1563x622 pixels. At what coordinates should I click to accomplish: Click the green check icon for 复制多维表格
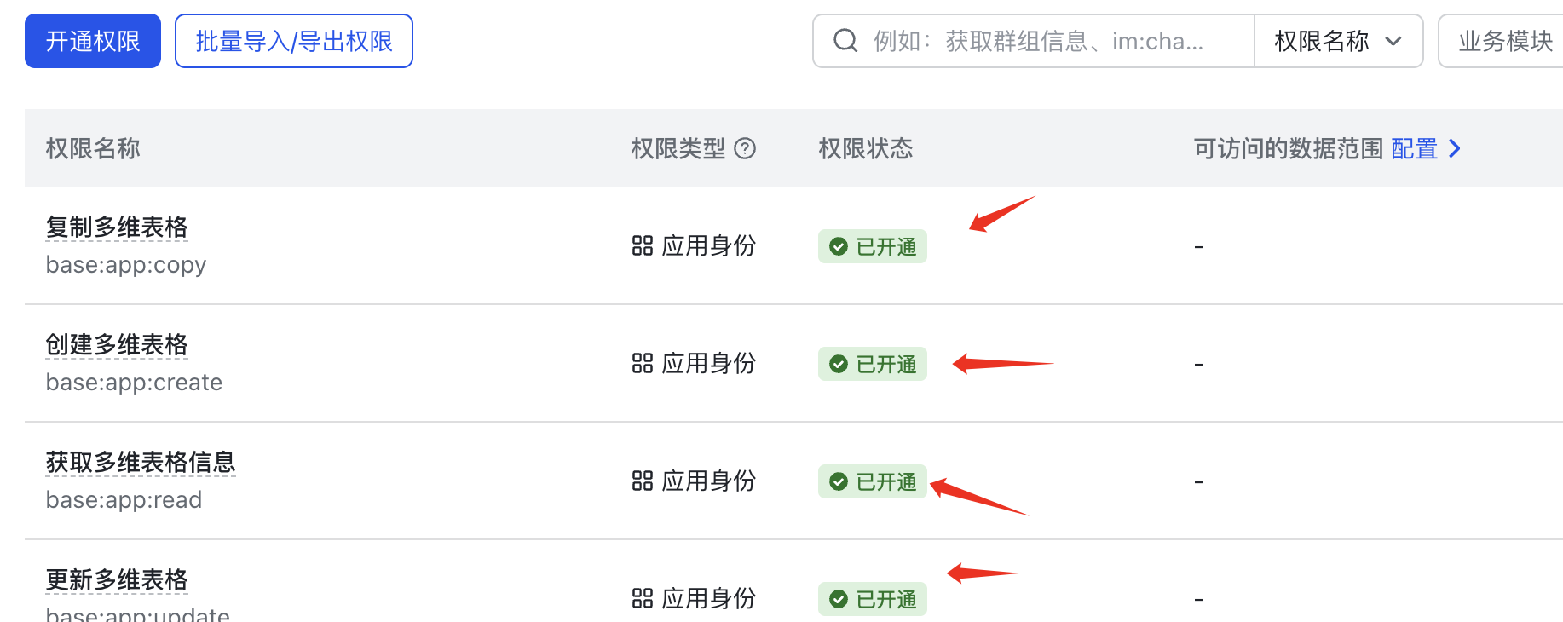click(839, 247)
